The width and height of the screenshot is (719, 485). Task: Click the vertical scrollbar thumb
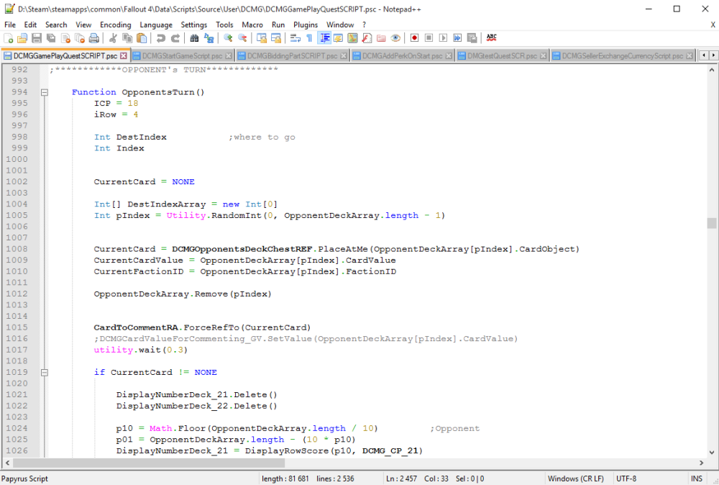[712, 223]
